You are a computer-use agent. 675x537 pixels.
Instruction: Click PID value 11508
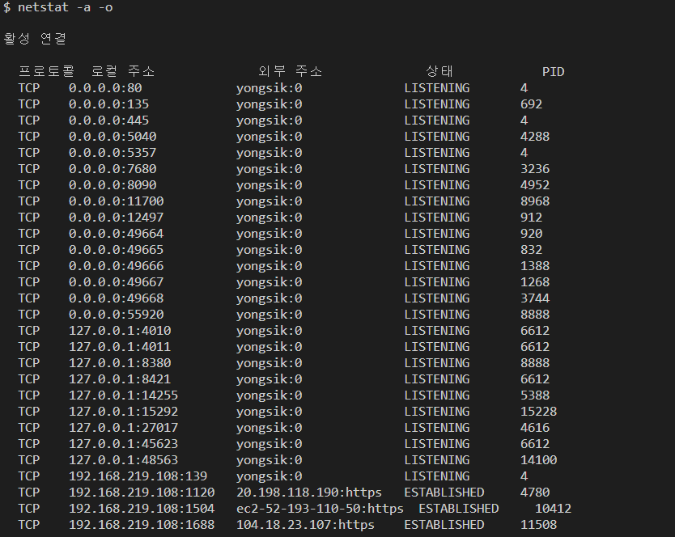pyautogui.click(x=538, y=525)
